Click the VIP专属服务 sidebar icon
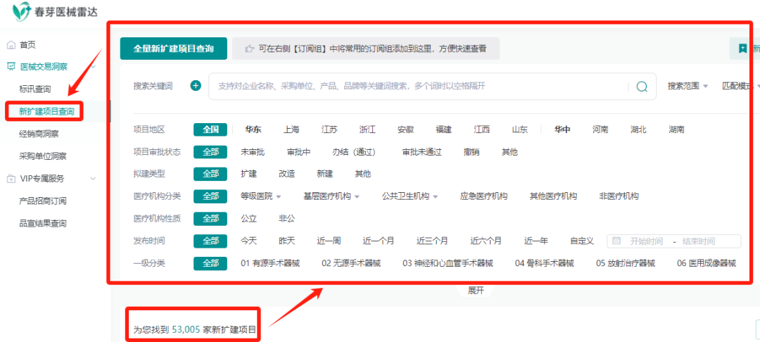 click(x=11, y=179)
